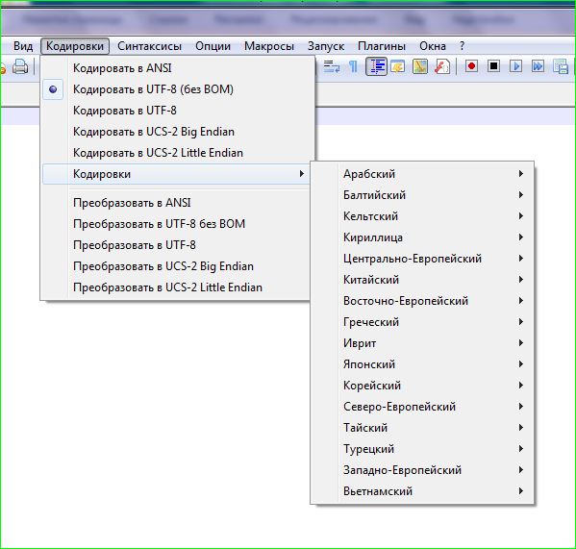Expand the Северо-Европейский submenu

pyautogui.click(x=422, y=407)
